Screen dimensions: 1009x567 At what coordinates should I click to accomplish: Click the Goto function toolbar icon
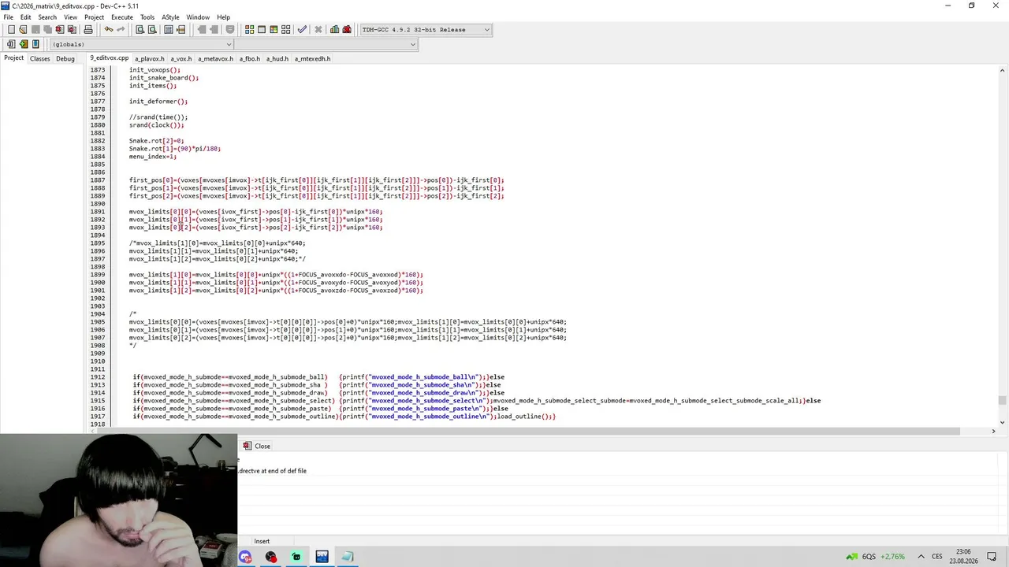click(169, 30)
